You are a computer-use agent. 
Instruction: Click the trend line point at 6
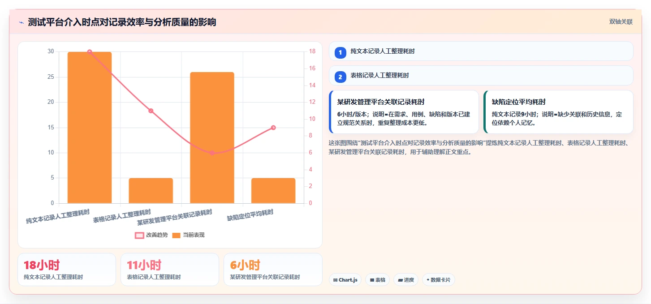pyautogui.click(x=212, y=153)
